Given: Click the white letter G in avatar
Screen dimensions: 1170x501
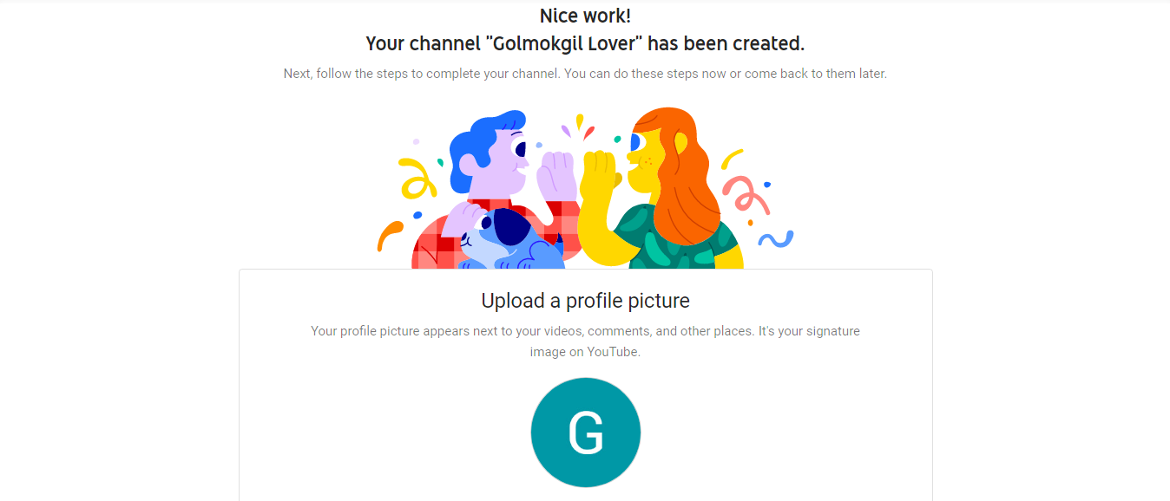Looking at the screenshot, I should point(585,433).
